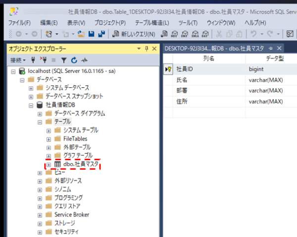Open the 接続 (Connect) dropdown
The width and height of the screenshot is (297, 237).
pos(19,60)
